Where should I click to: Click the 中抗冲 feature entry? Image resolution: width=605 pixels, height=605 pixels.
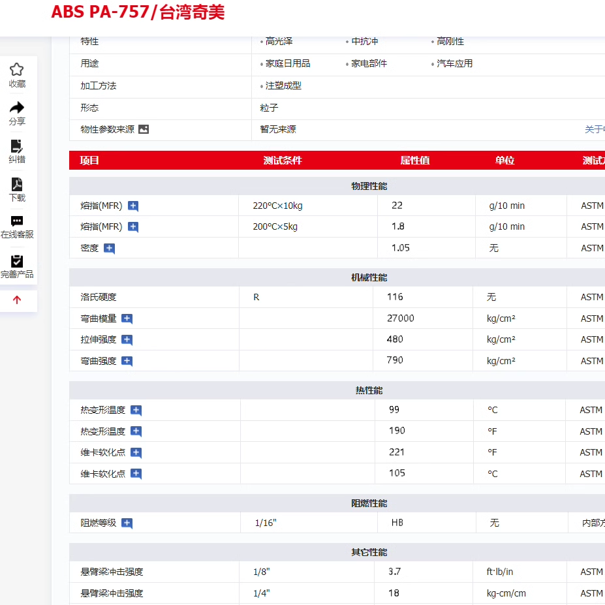[365, 41]
